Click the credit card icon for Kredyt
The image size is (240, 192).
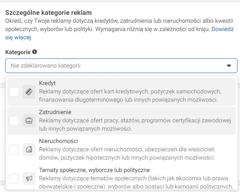click(x=29, y=92)
